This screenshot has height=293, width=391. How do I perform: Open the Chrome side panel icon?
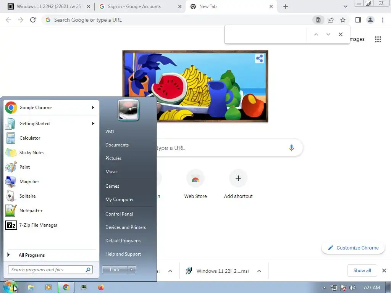click(x=358, y=20)
